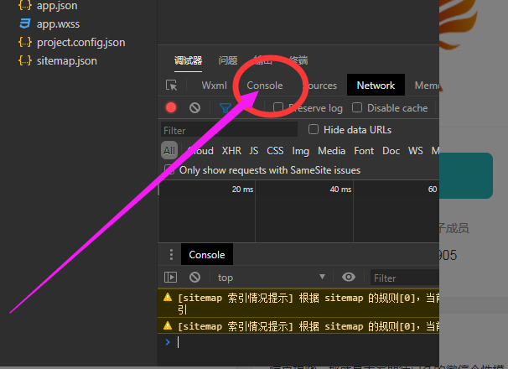The width and height of the screenshot is (508, 369).
Task: Filter requests by CSS type
Action: tap(275, 151)
